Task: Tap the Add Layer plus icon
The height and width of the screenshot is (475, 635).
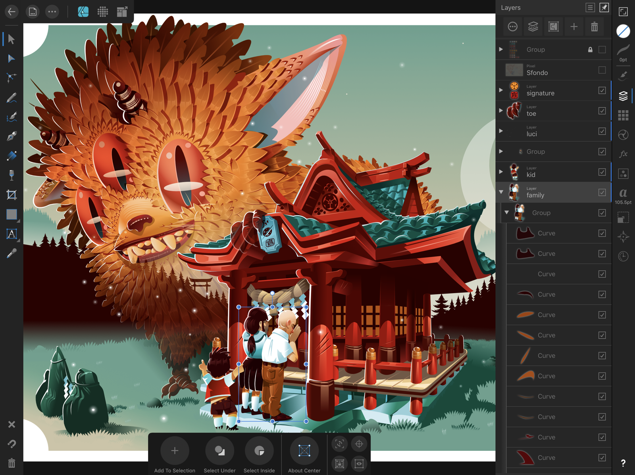Action: (x=574, y=27)
